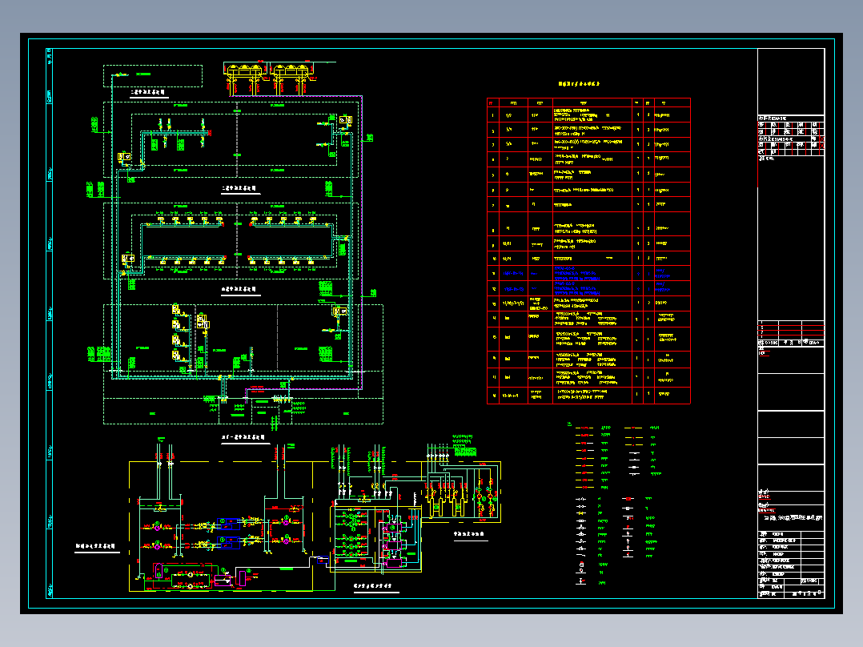Click the symbol legend below the equipment table
The height and width of the screenshot is (647, 863).
[614, 504]
